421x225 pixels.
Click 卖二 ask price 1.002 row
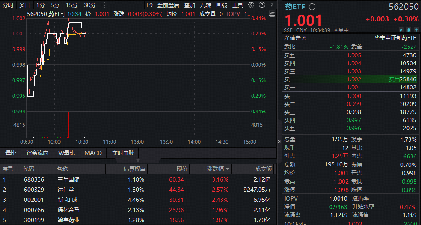(350, 79)
